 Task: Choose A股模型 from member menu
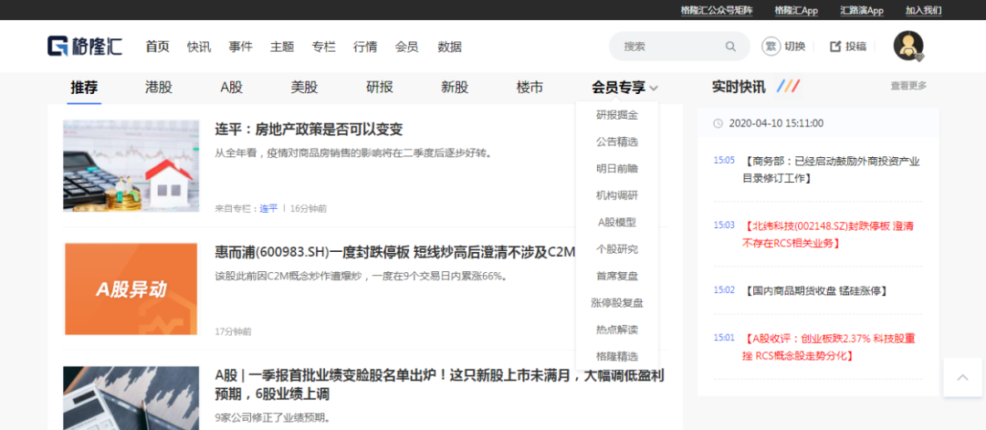(617, 223)
